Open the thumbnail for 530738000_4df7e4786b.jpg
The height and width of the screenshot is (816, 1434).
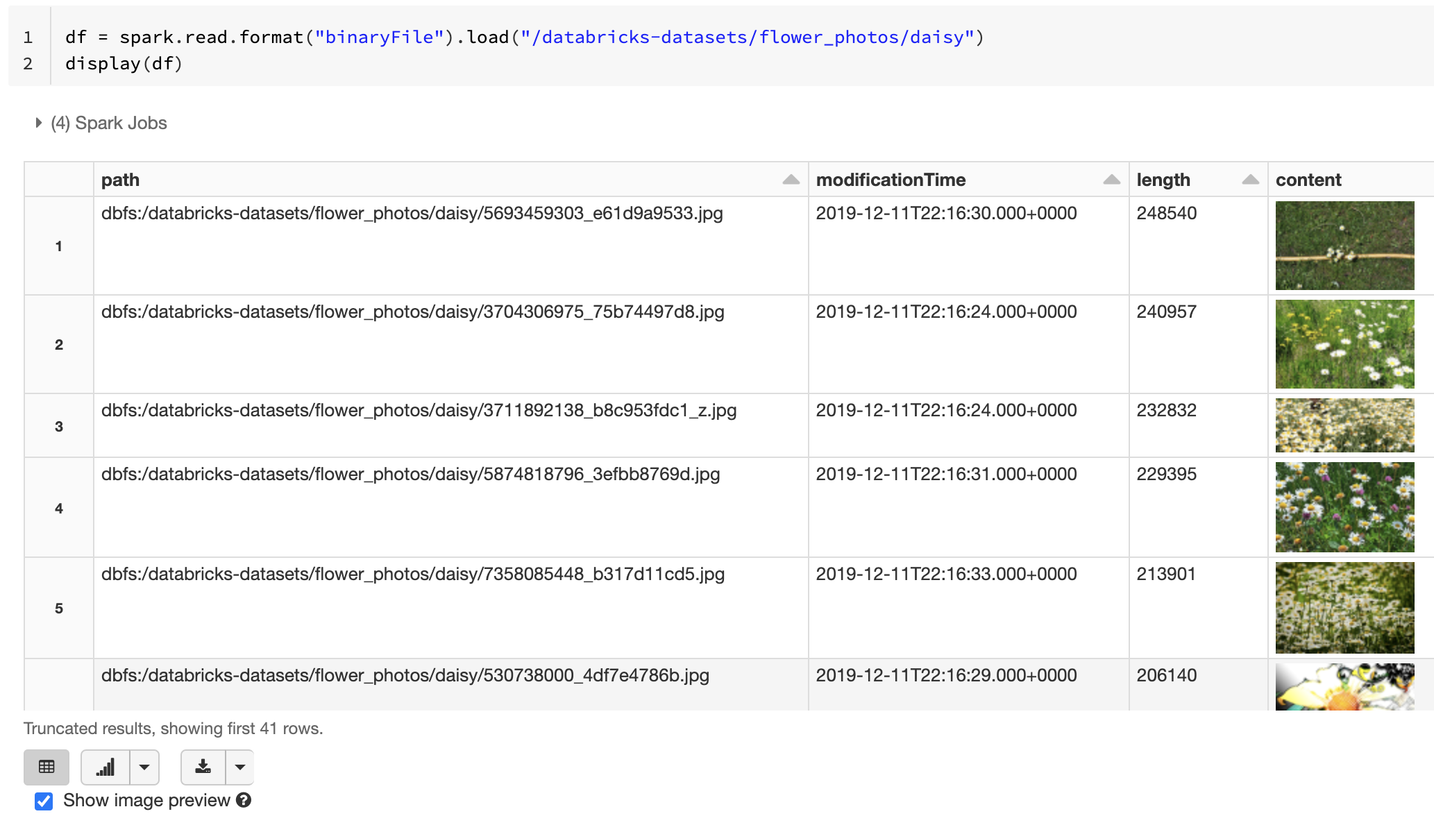(1344, 687)
